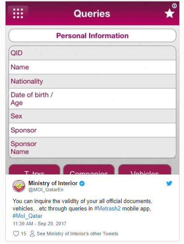The width and height of the screenshot is (184, 244).
Task: Open the grid menu icon
Action: [18, 14]
